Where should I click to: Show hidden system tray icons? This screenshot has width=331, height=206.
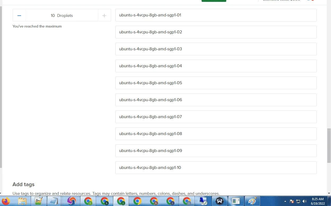[x=285, y=201]
